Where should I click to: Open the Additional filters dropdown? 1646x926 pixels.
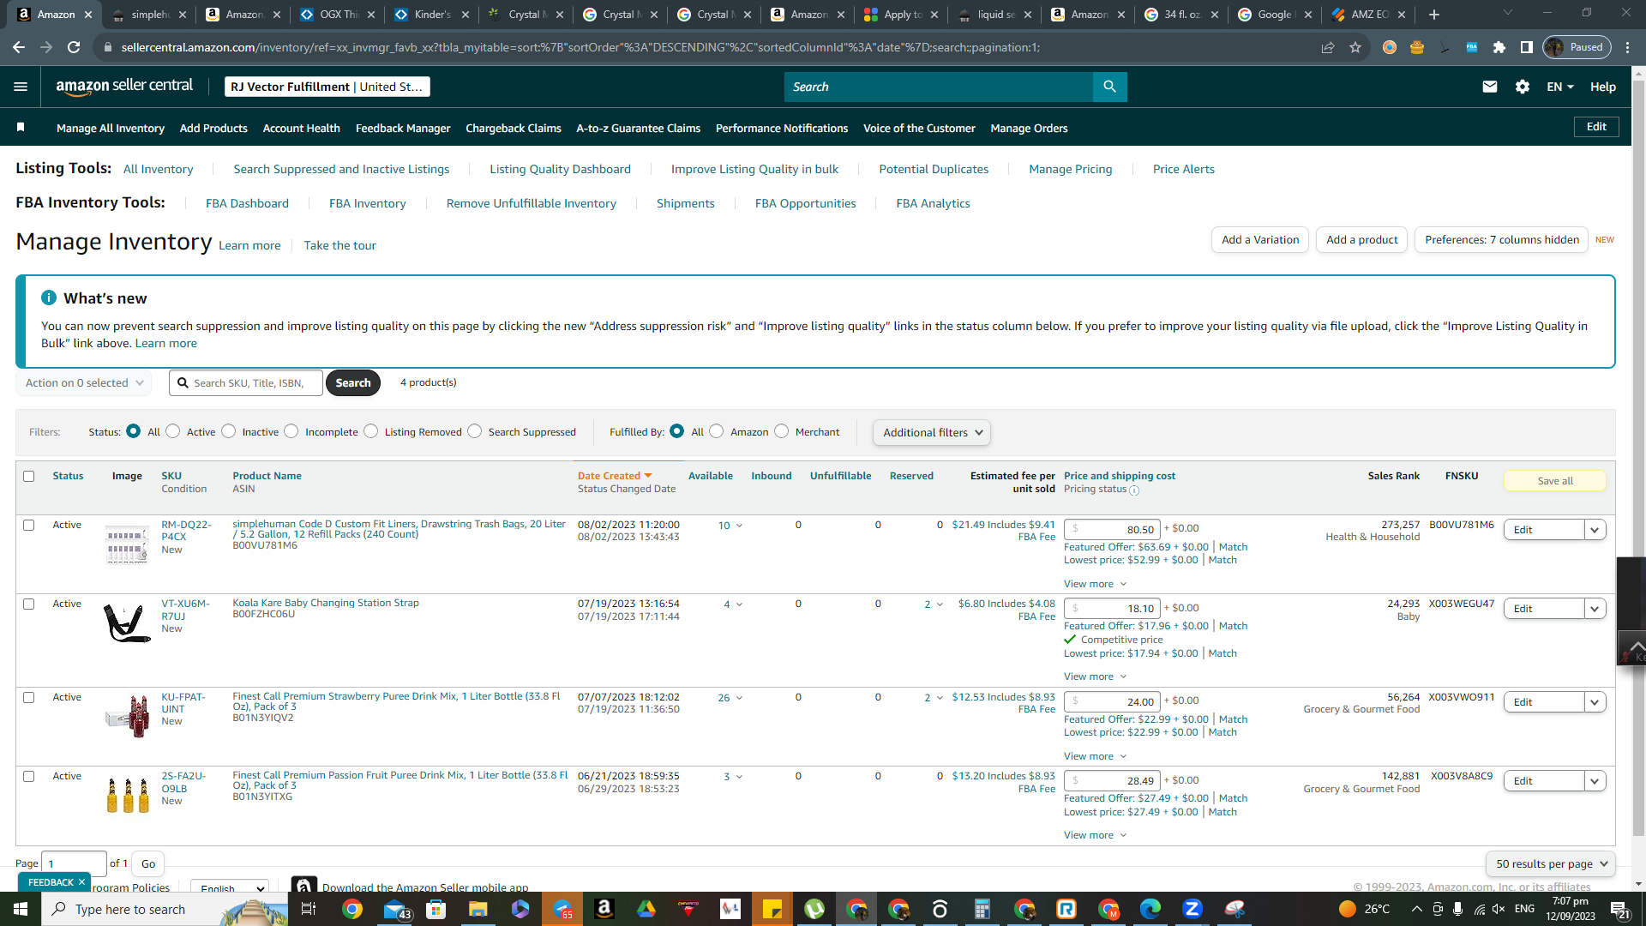(932, 433)
